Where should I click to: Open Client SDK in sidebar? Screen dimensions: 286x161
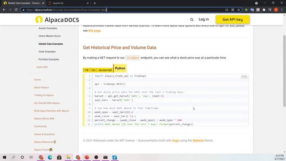point(42,67)
